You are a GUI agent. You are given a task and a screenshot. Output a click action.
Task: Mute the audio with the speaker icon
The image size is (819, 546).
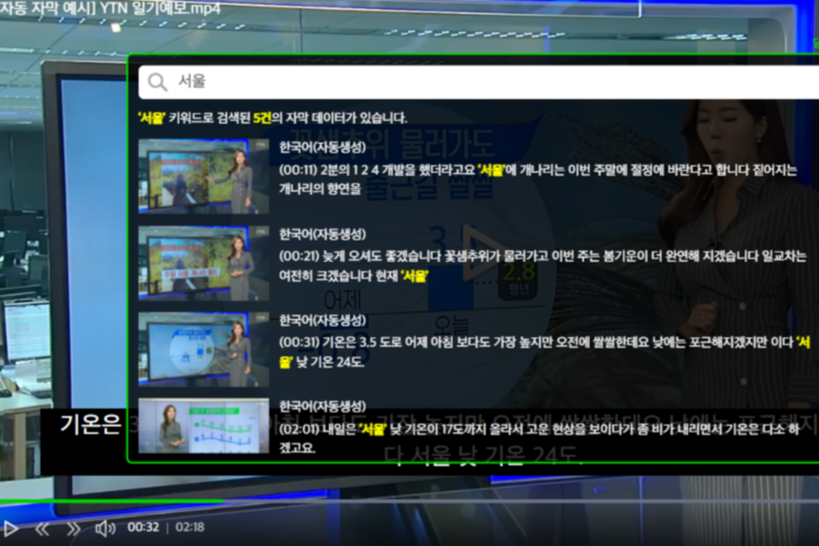pyautogui.click(x=106, y=527)
